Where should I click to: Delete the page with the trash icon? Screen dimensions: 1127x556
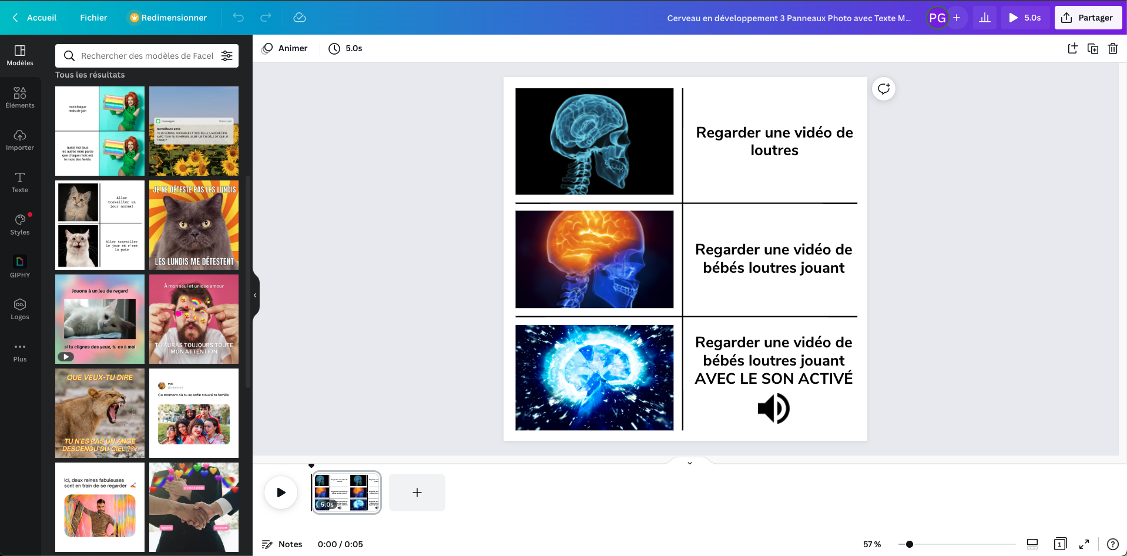click(1112, 49)
